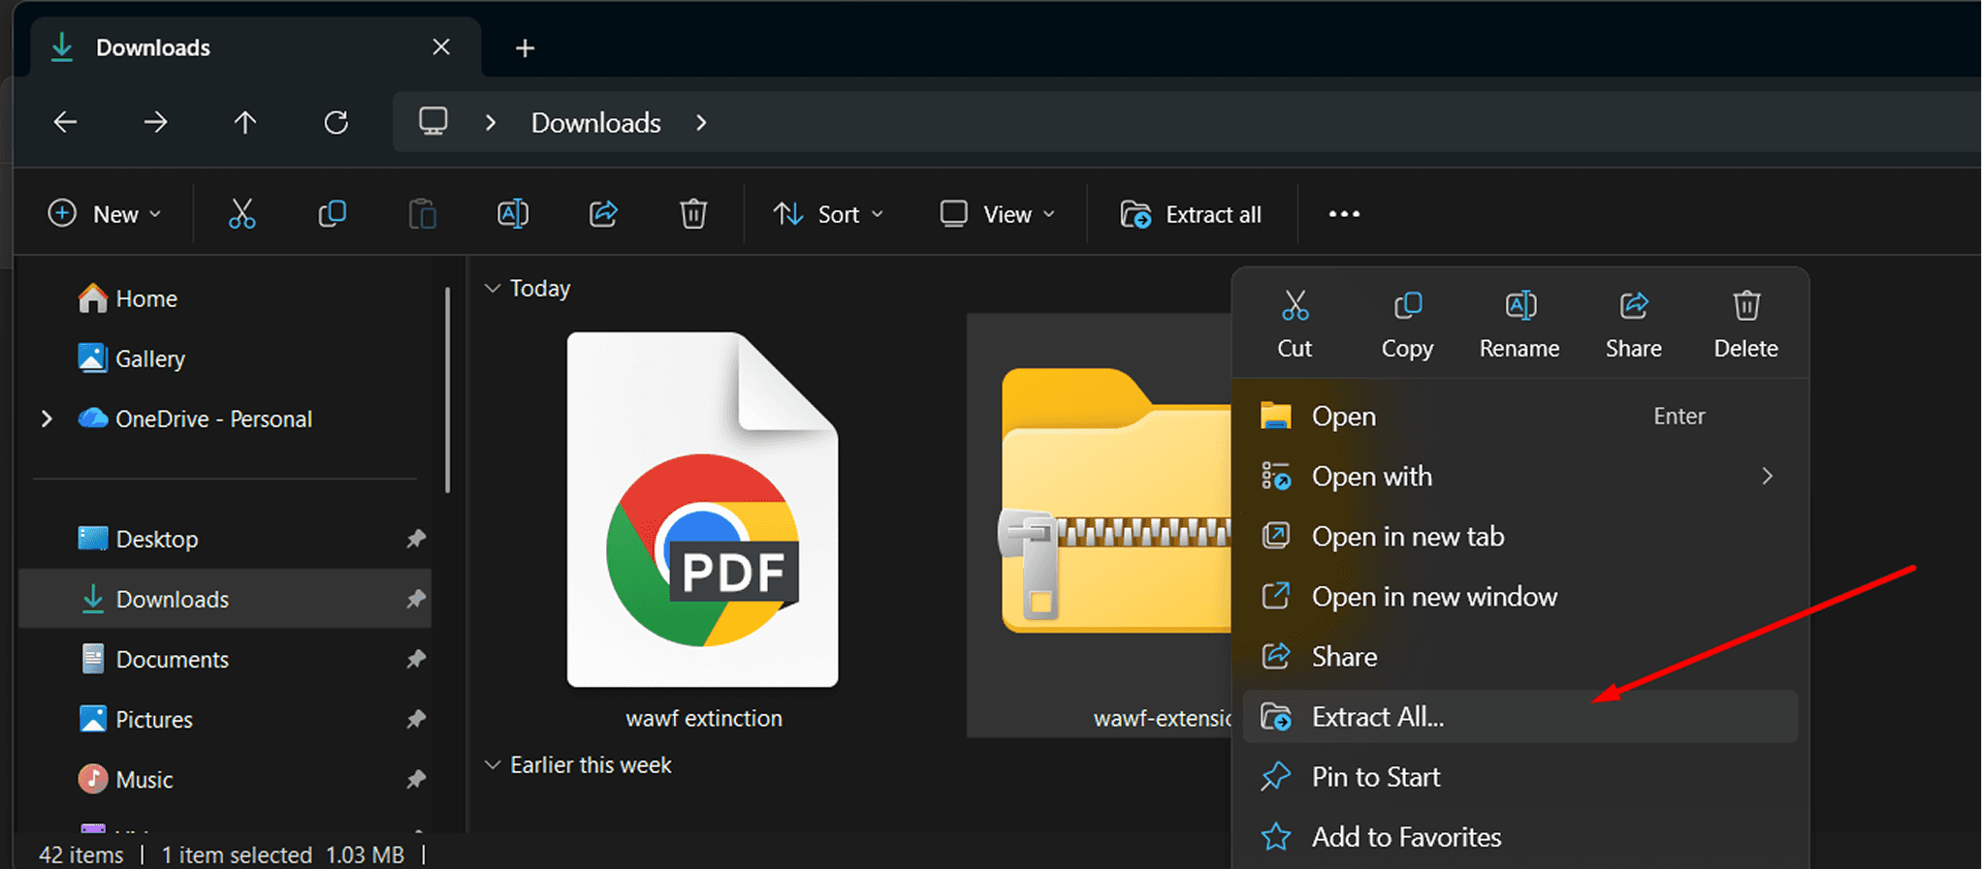Navigate up one folder level
This screenshot has height=869, width=1982.
tap(245, 122)
